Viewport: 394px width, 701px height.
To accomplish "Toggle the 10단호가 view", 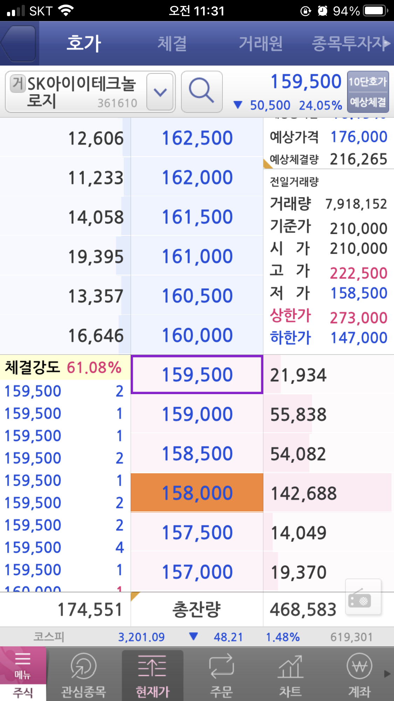I will coord(368,82).
